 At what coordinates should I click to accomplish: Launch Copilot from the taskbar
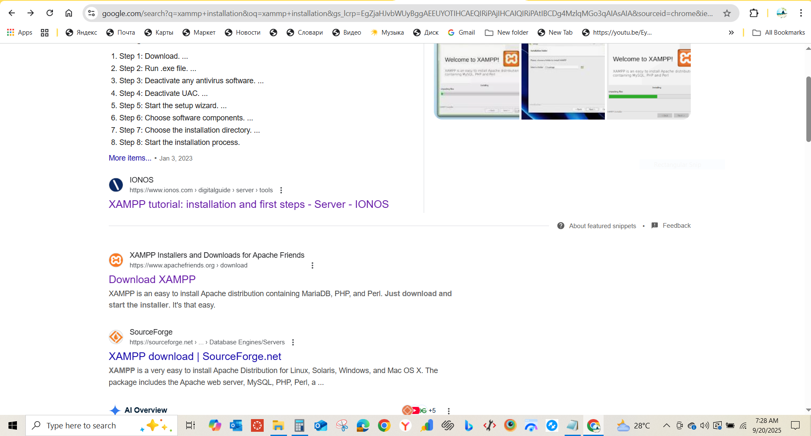point(215,425)
